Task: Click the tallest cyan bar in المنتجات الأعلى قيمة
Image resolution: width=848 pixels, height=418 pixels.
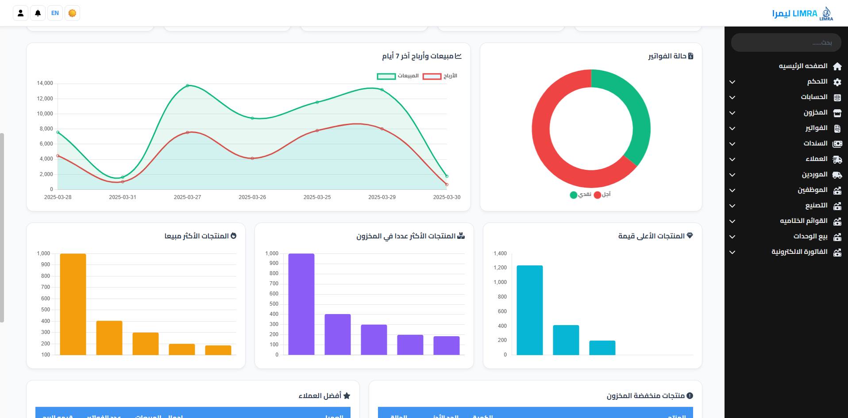Action: coord(530,310)
